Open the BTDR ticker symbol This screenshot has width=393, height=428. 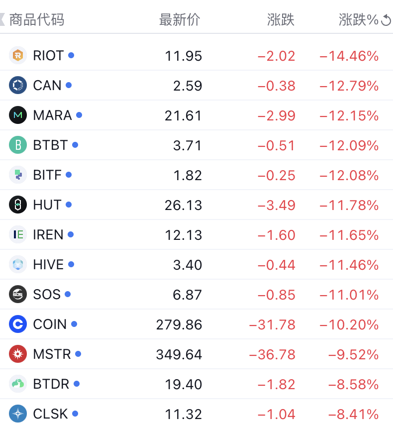coord(50,384)
